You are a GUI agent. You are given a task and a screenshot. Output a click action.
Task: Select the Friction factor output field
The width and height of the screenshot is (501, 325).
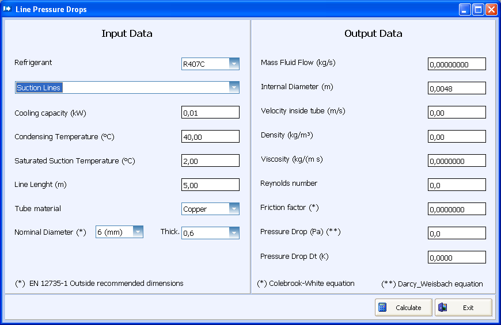457,209
